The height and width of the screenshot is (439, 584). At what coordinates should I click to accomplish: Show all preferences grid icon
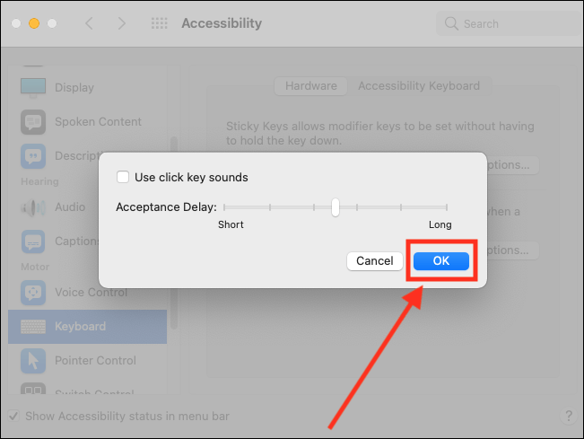159,23
